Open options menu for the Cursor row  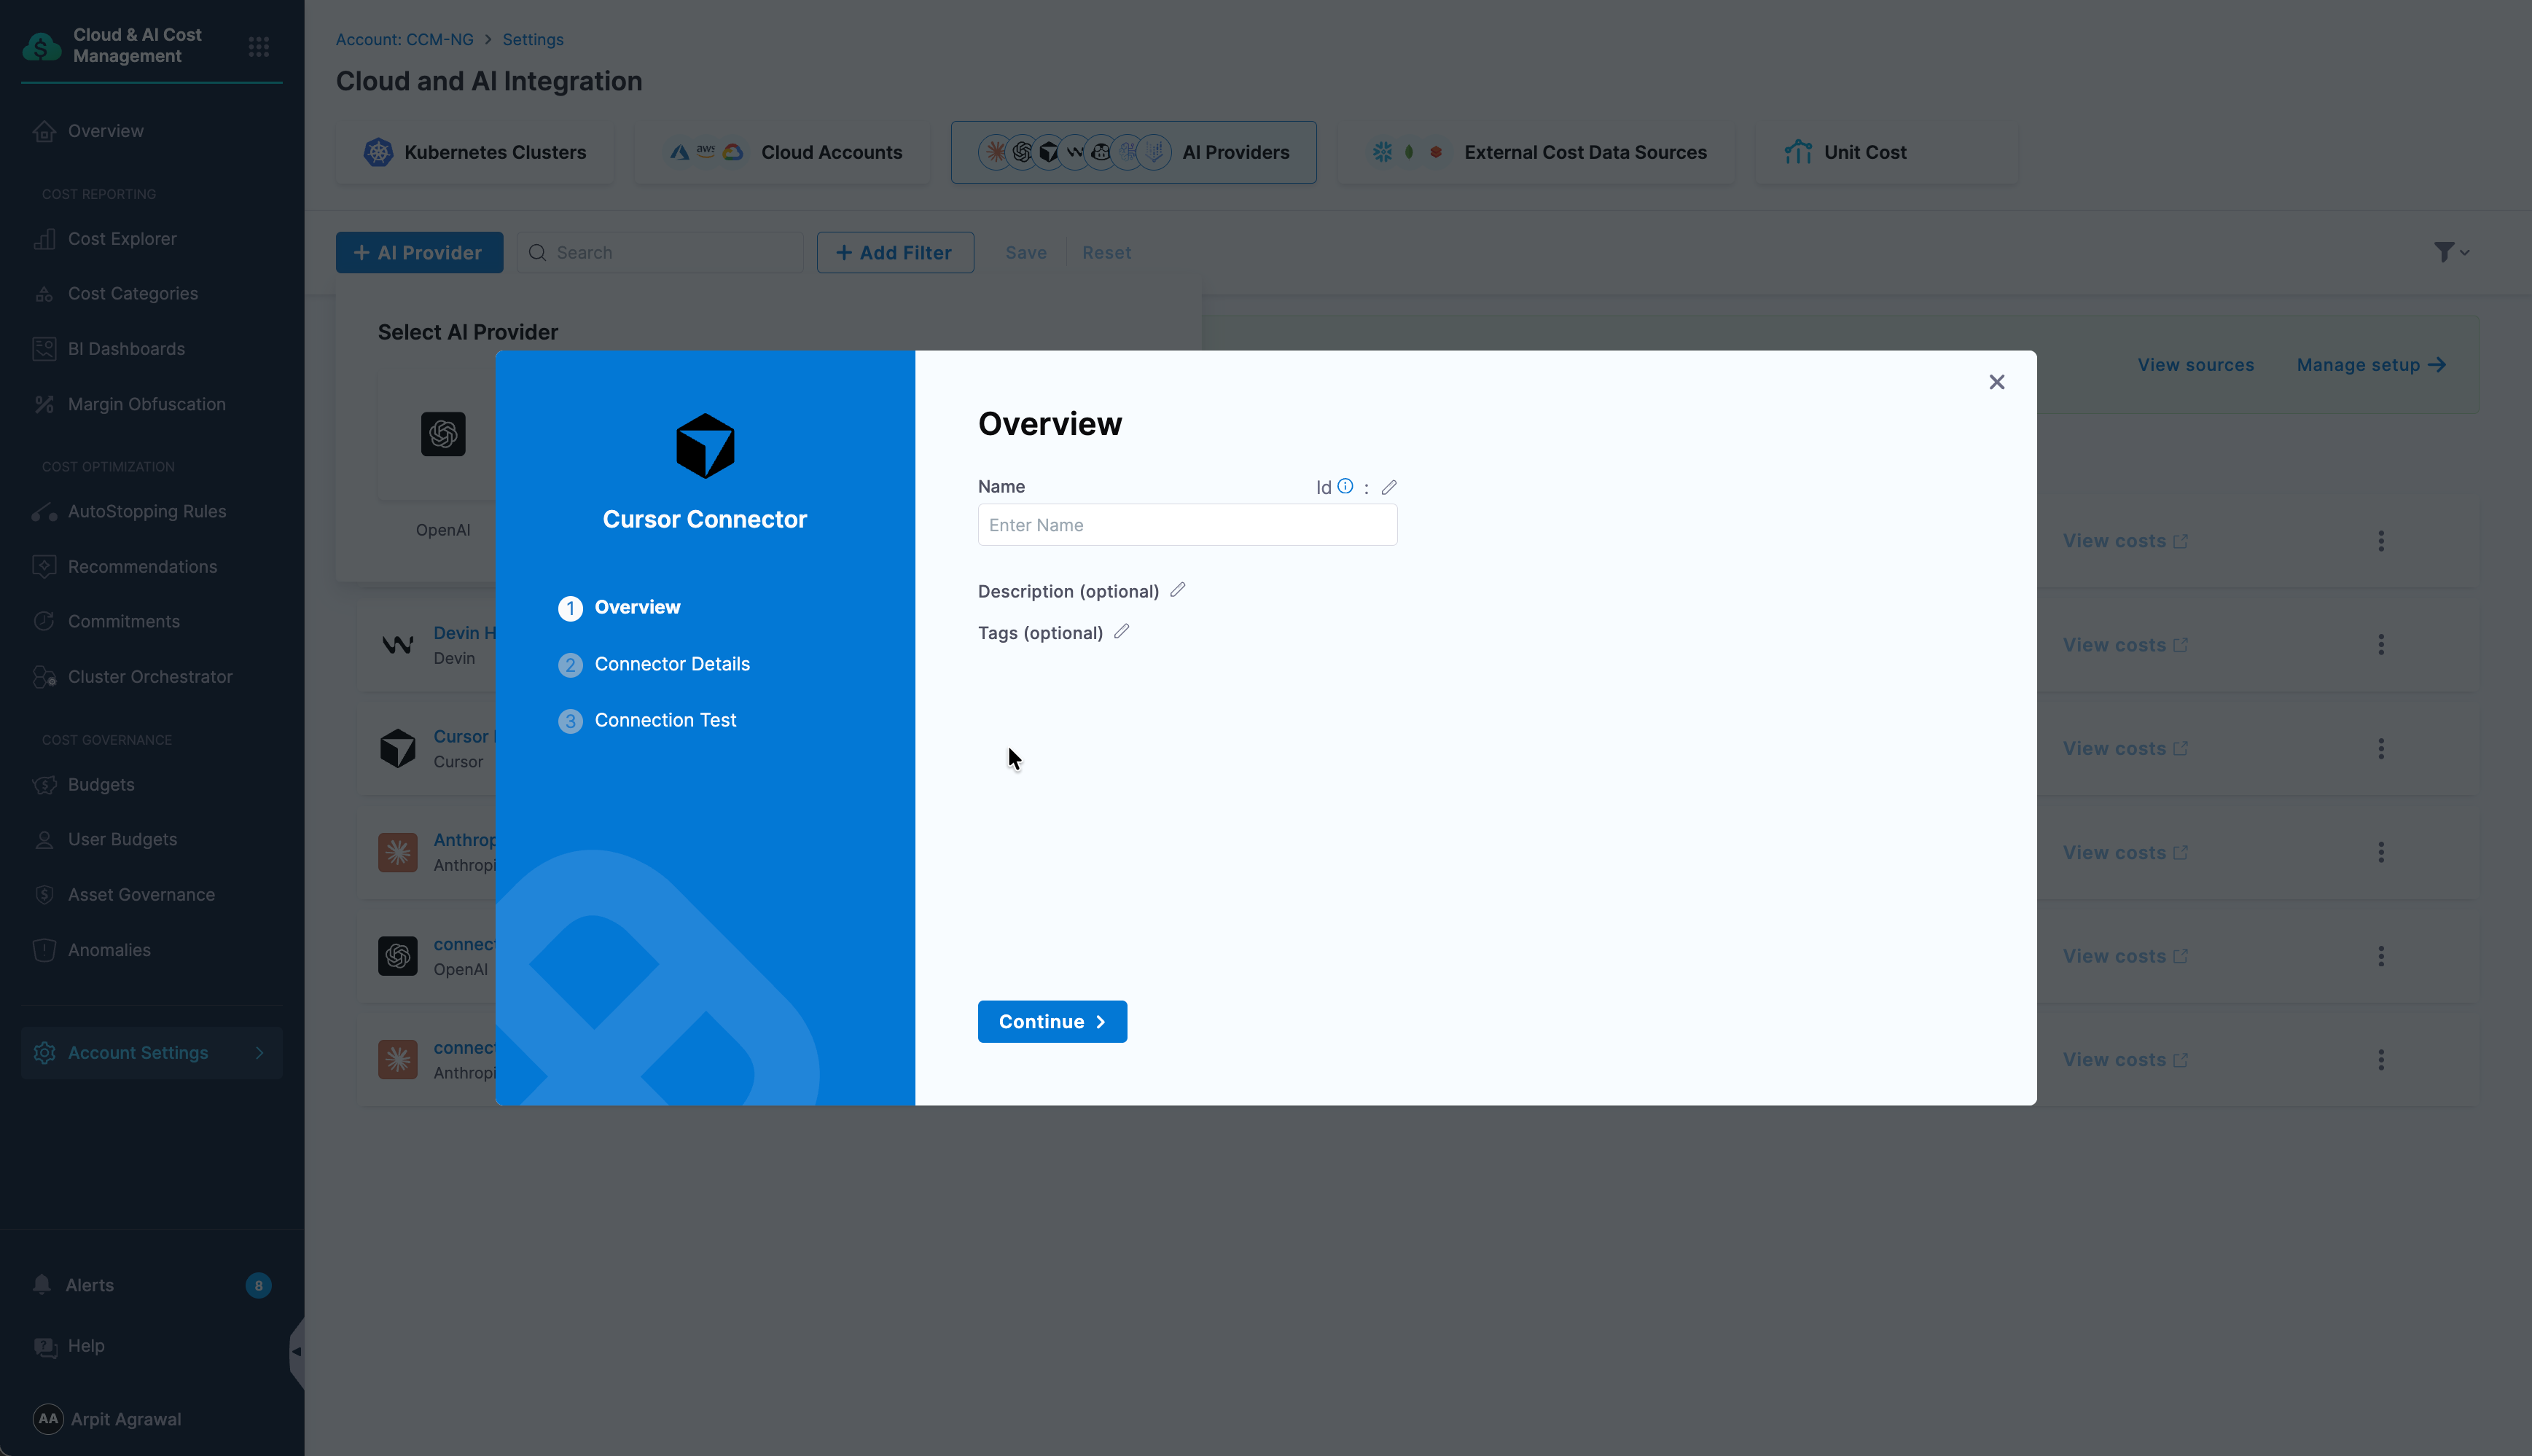2380,748
